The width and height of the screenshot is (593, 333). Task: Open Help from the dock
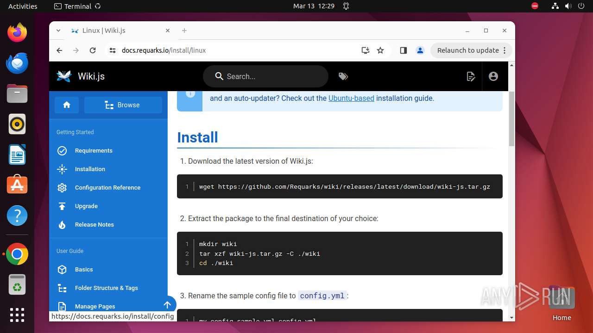pyautogui.click(x=17, y=216)
